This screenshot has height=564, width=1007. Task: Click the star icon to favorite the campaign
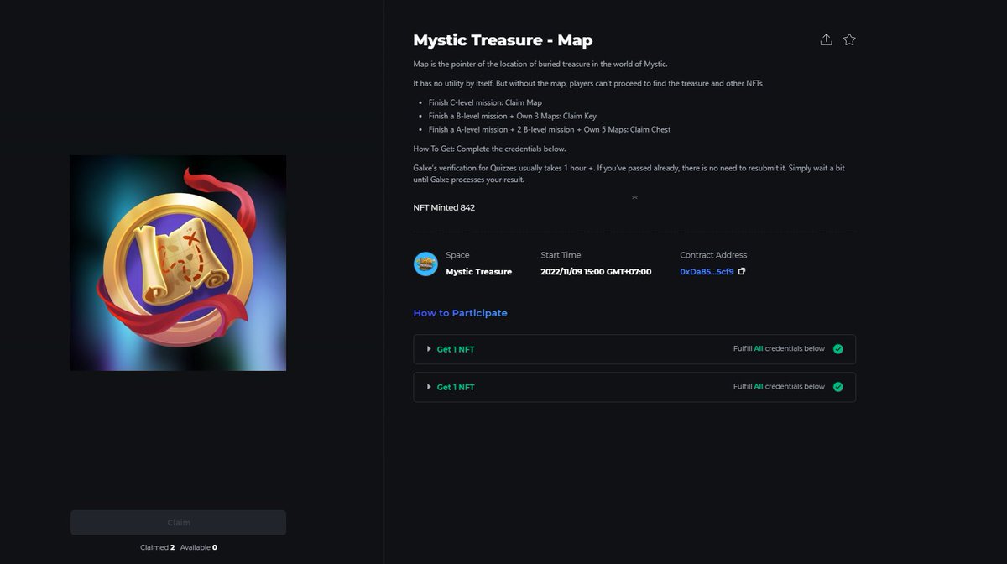(849, 39)
